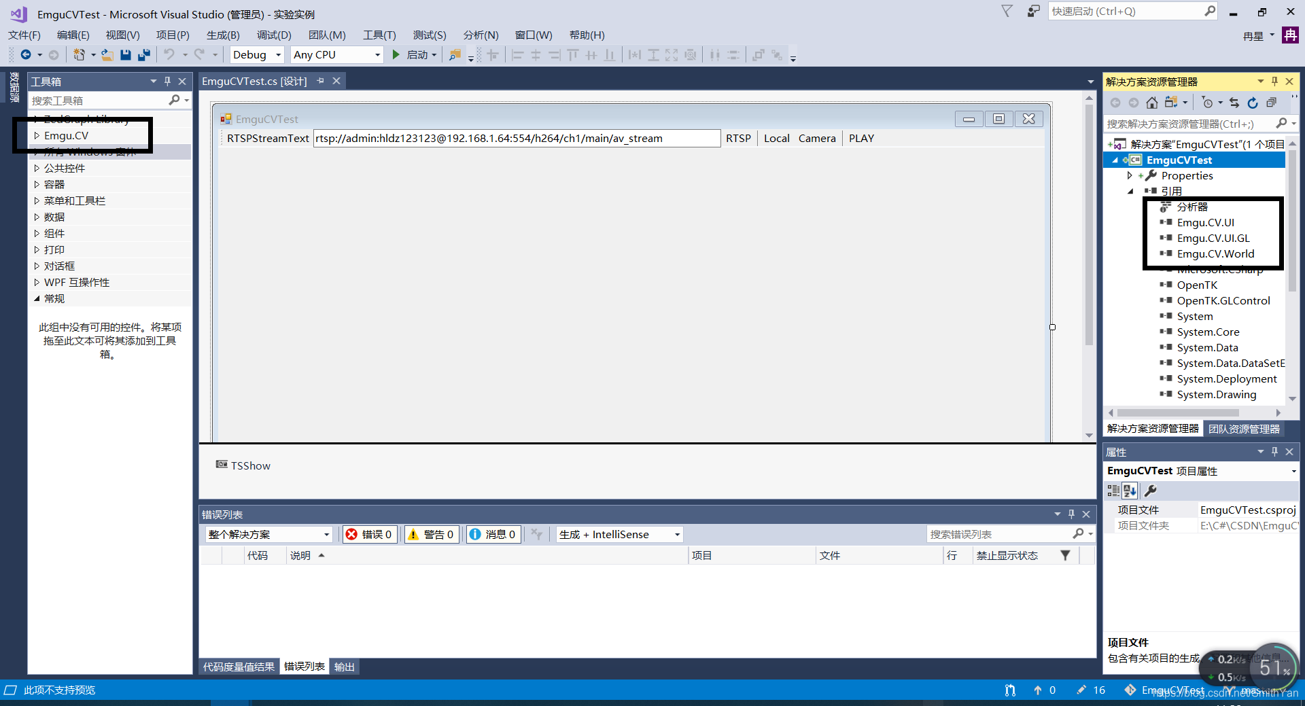
Task: Click the pin icon on EmguCVTest.cs tab
Action: [321, 81]
